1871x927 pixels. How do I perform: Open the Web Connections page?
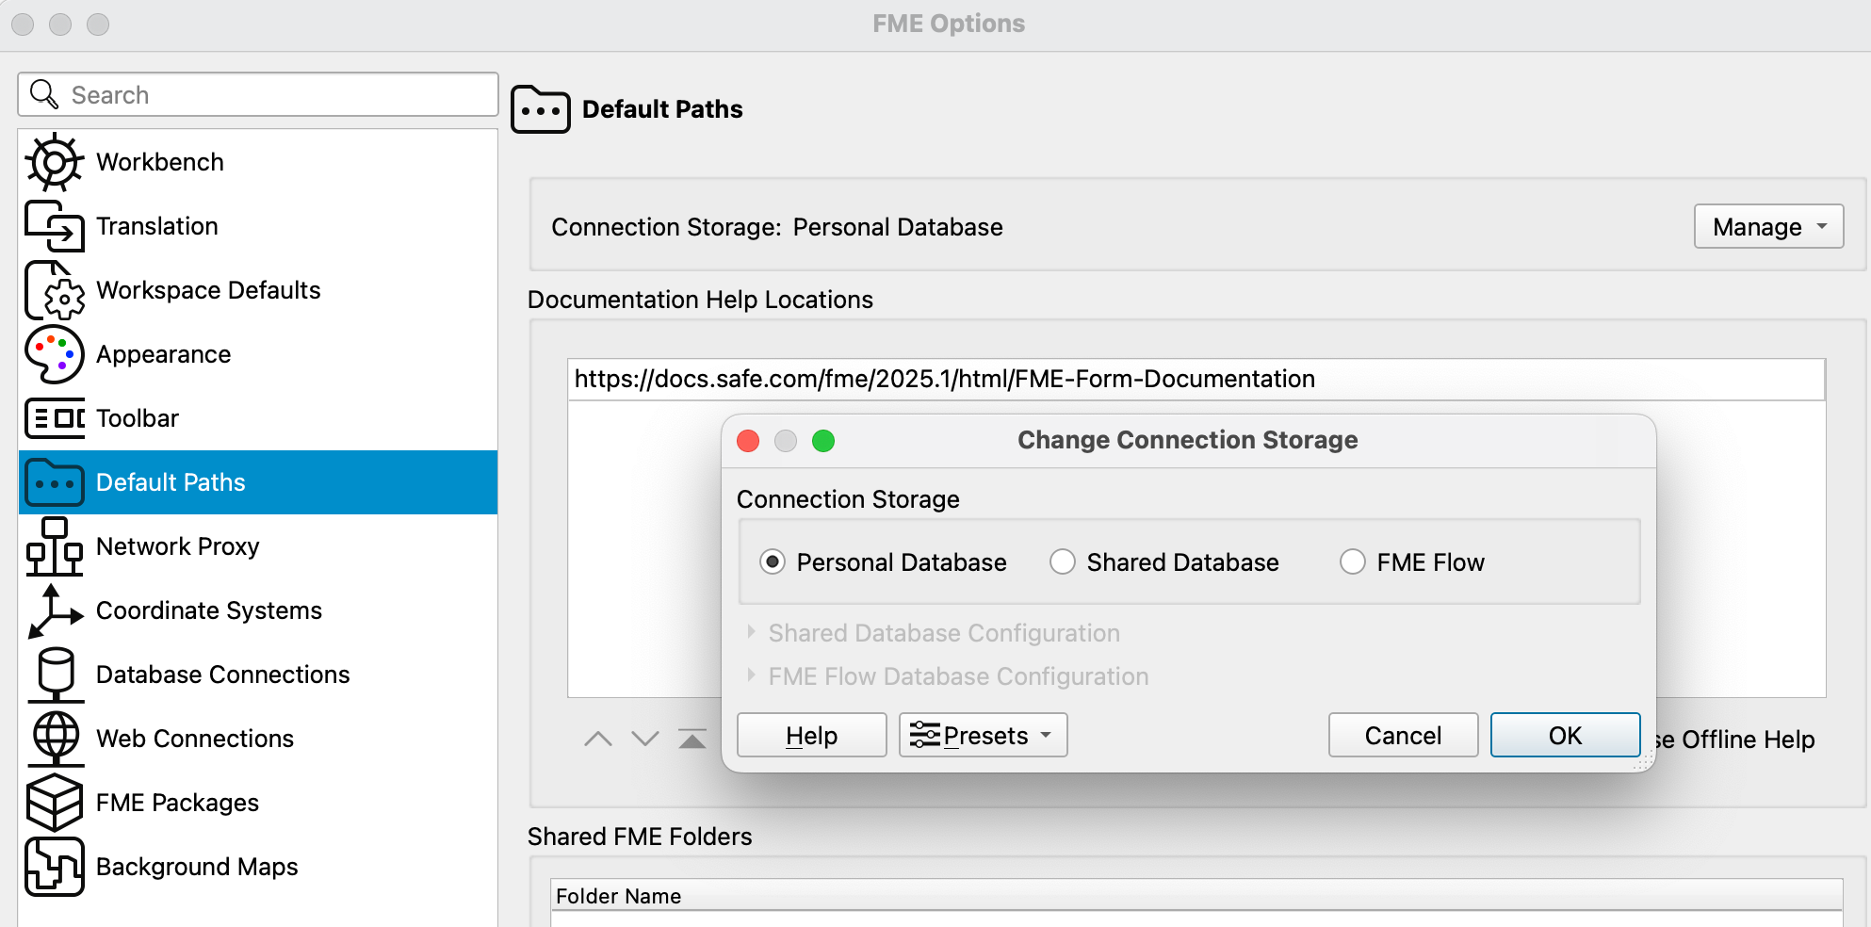(x=258, y=739)
